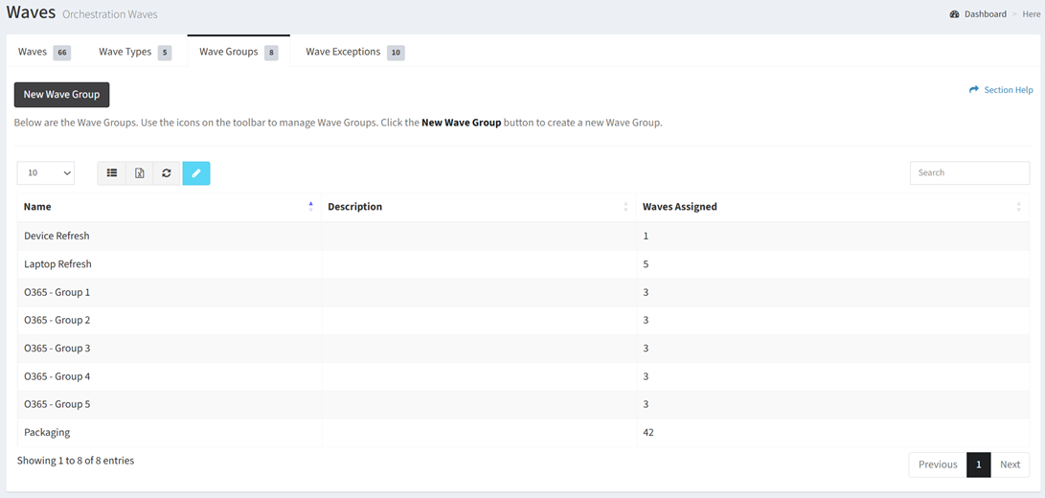Image resolution: width=1045 pixels, height=498 pixels.
Task: Click sort arrows on Waves Assigned column
Action: pos(1018,207)
